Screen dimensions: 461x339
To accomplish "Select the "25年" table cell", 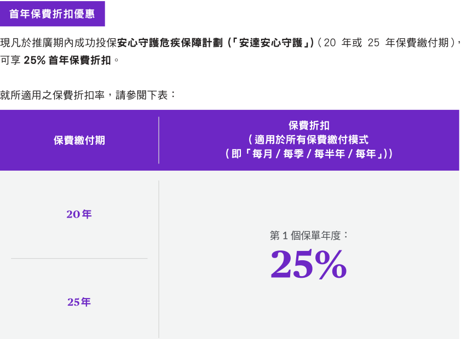I will [x=79, y=302].
